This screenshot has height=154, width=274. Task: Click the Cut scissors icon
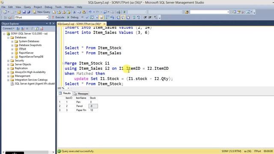pos(74,12)
